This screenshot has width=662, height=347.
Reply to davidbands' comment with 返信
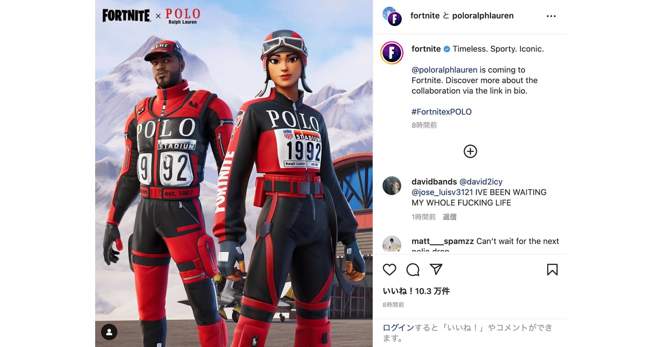[449, 217]
